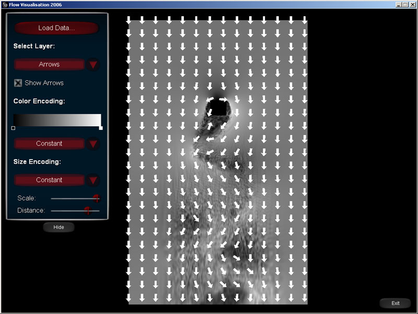Screen dimensions: 418x314
Task: Click the Color Encoding Constant field
Action: point(49,143)
